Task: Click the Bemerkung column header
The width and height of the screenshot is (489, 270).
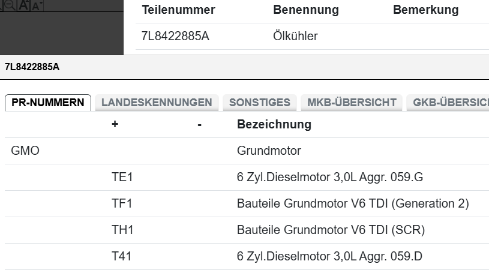Action: (x=425, y=10)
